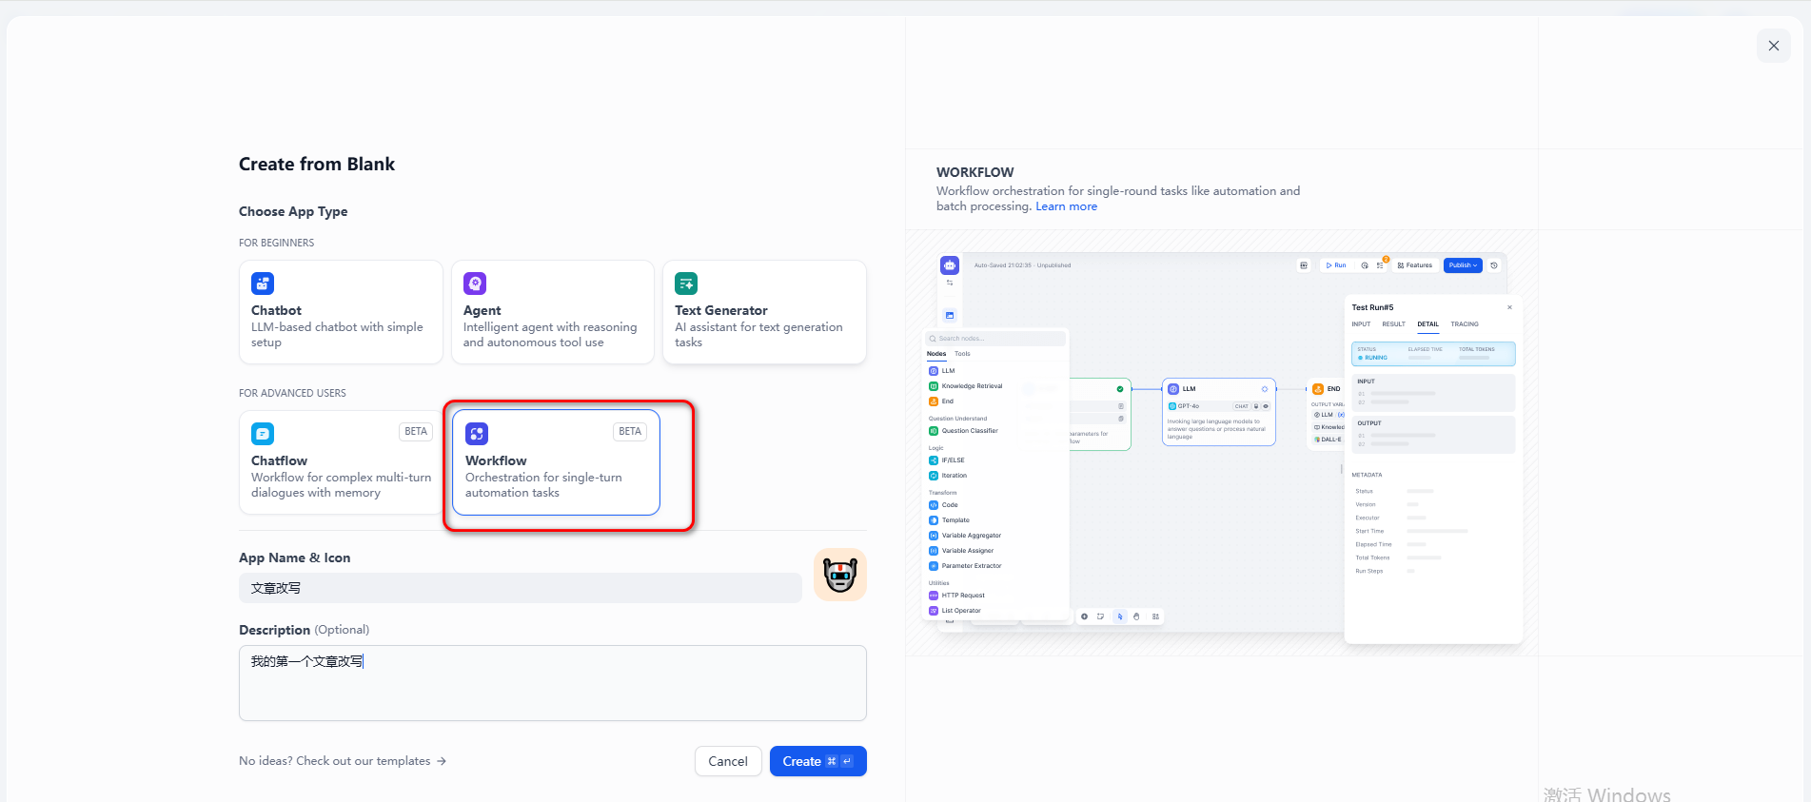The height and width of the screenshot is (802, 1811).
Task: Click the blue Chatbot robot icon
Action: pos(263,284)
